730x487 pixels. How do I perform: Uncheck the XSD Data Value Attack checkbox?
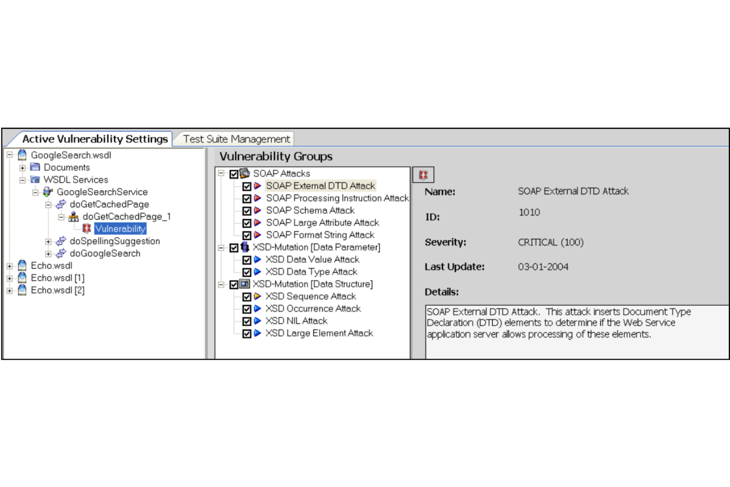coord(247,260)
